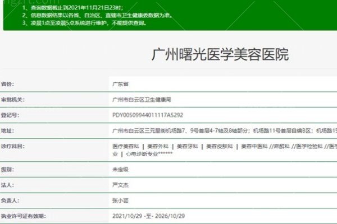This screenshot has height=224, width=337.
Task: Click the 登记号 label
Action: tap(10, 115)
